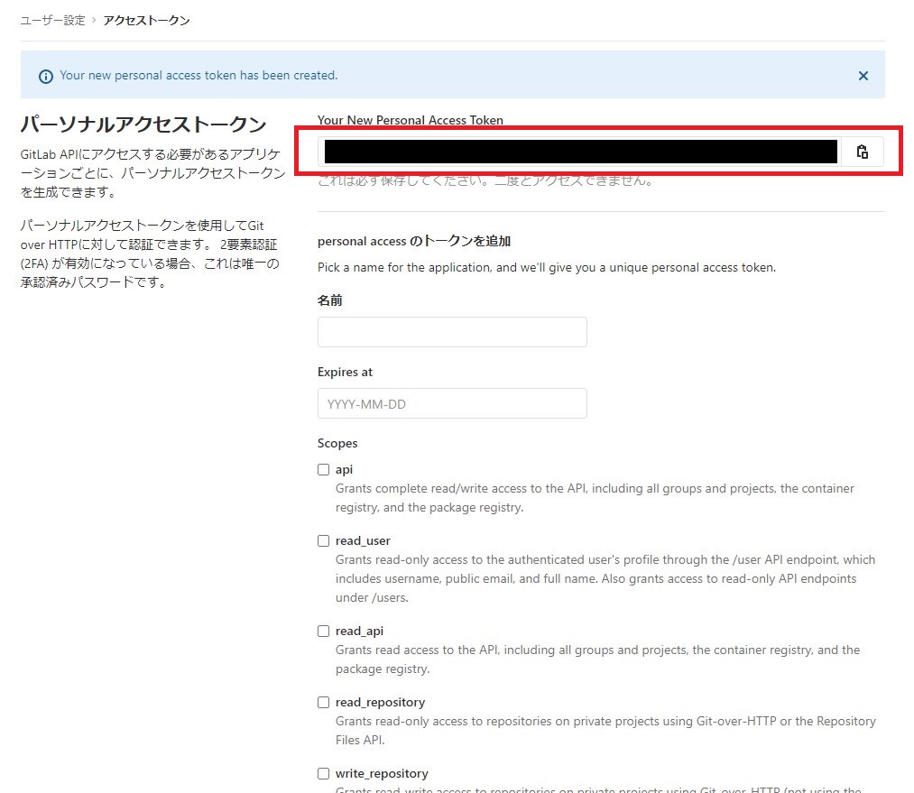
Task: Tick the read_user scope checkbox
Action: click(323, 540)
